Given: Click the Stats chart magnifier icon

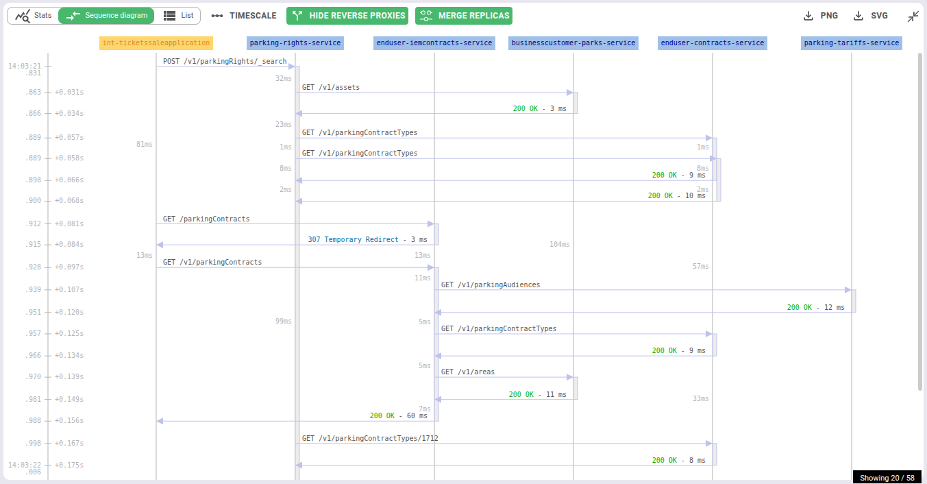Looking at the screenshot, I should point(23,16).
